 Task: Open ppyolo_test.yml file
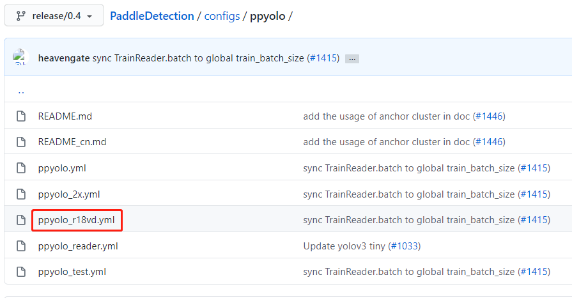point(72,272)
